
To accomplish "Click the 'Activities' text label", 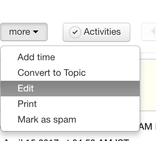I will point(102,32).
